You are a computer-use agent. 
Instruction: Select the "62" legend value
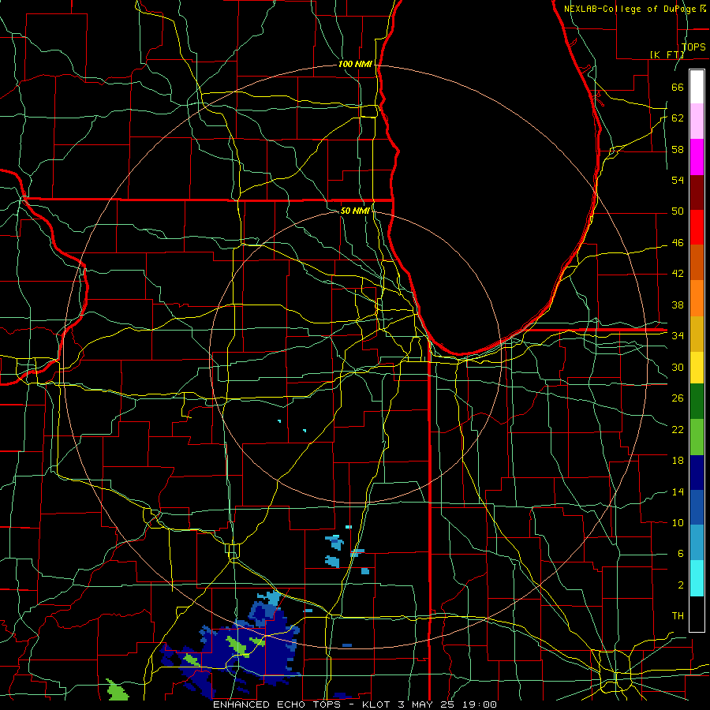point(678,118)
